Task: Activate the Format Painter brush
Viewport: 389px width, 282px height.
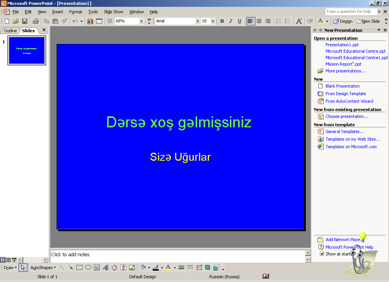Action: 64,21
